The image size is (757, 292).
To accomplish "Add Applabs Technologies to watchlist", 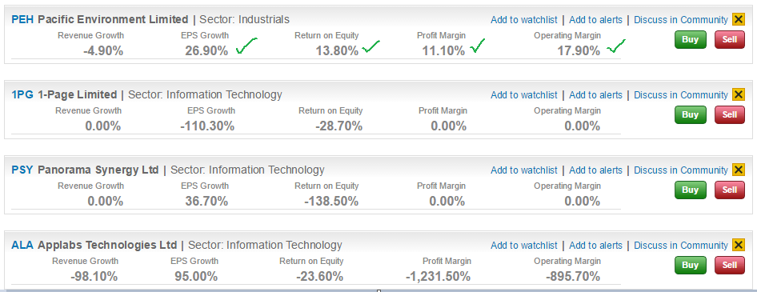I will click(524, 246).
